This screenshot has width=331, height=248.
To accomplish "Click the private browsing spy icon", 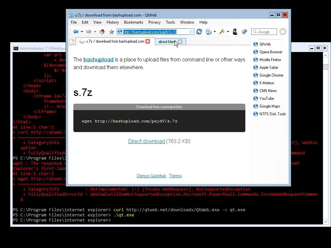I will 235,32.
